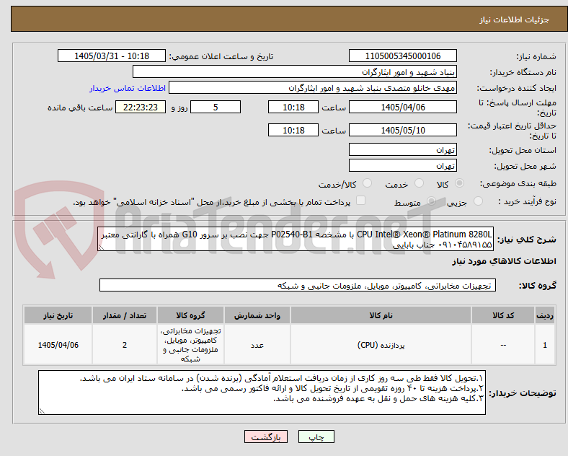
Task: Click the buyer notes text area
Action: (x=262, y=393)
